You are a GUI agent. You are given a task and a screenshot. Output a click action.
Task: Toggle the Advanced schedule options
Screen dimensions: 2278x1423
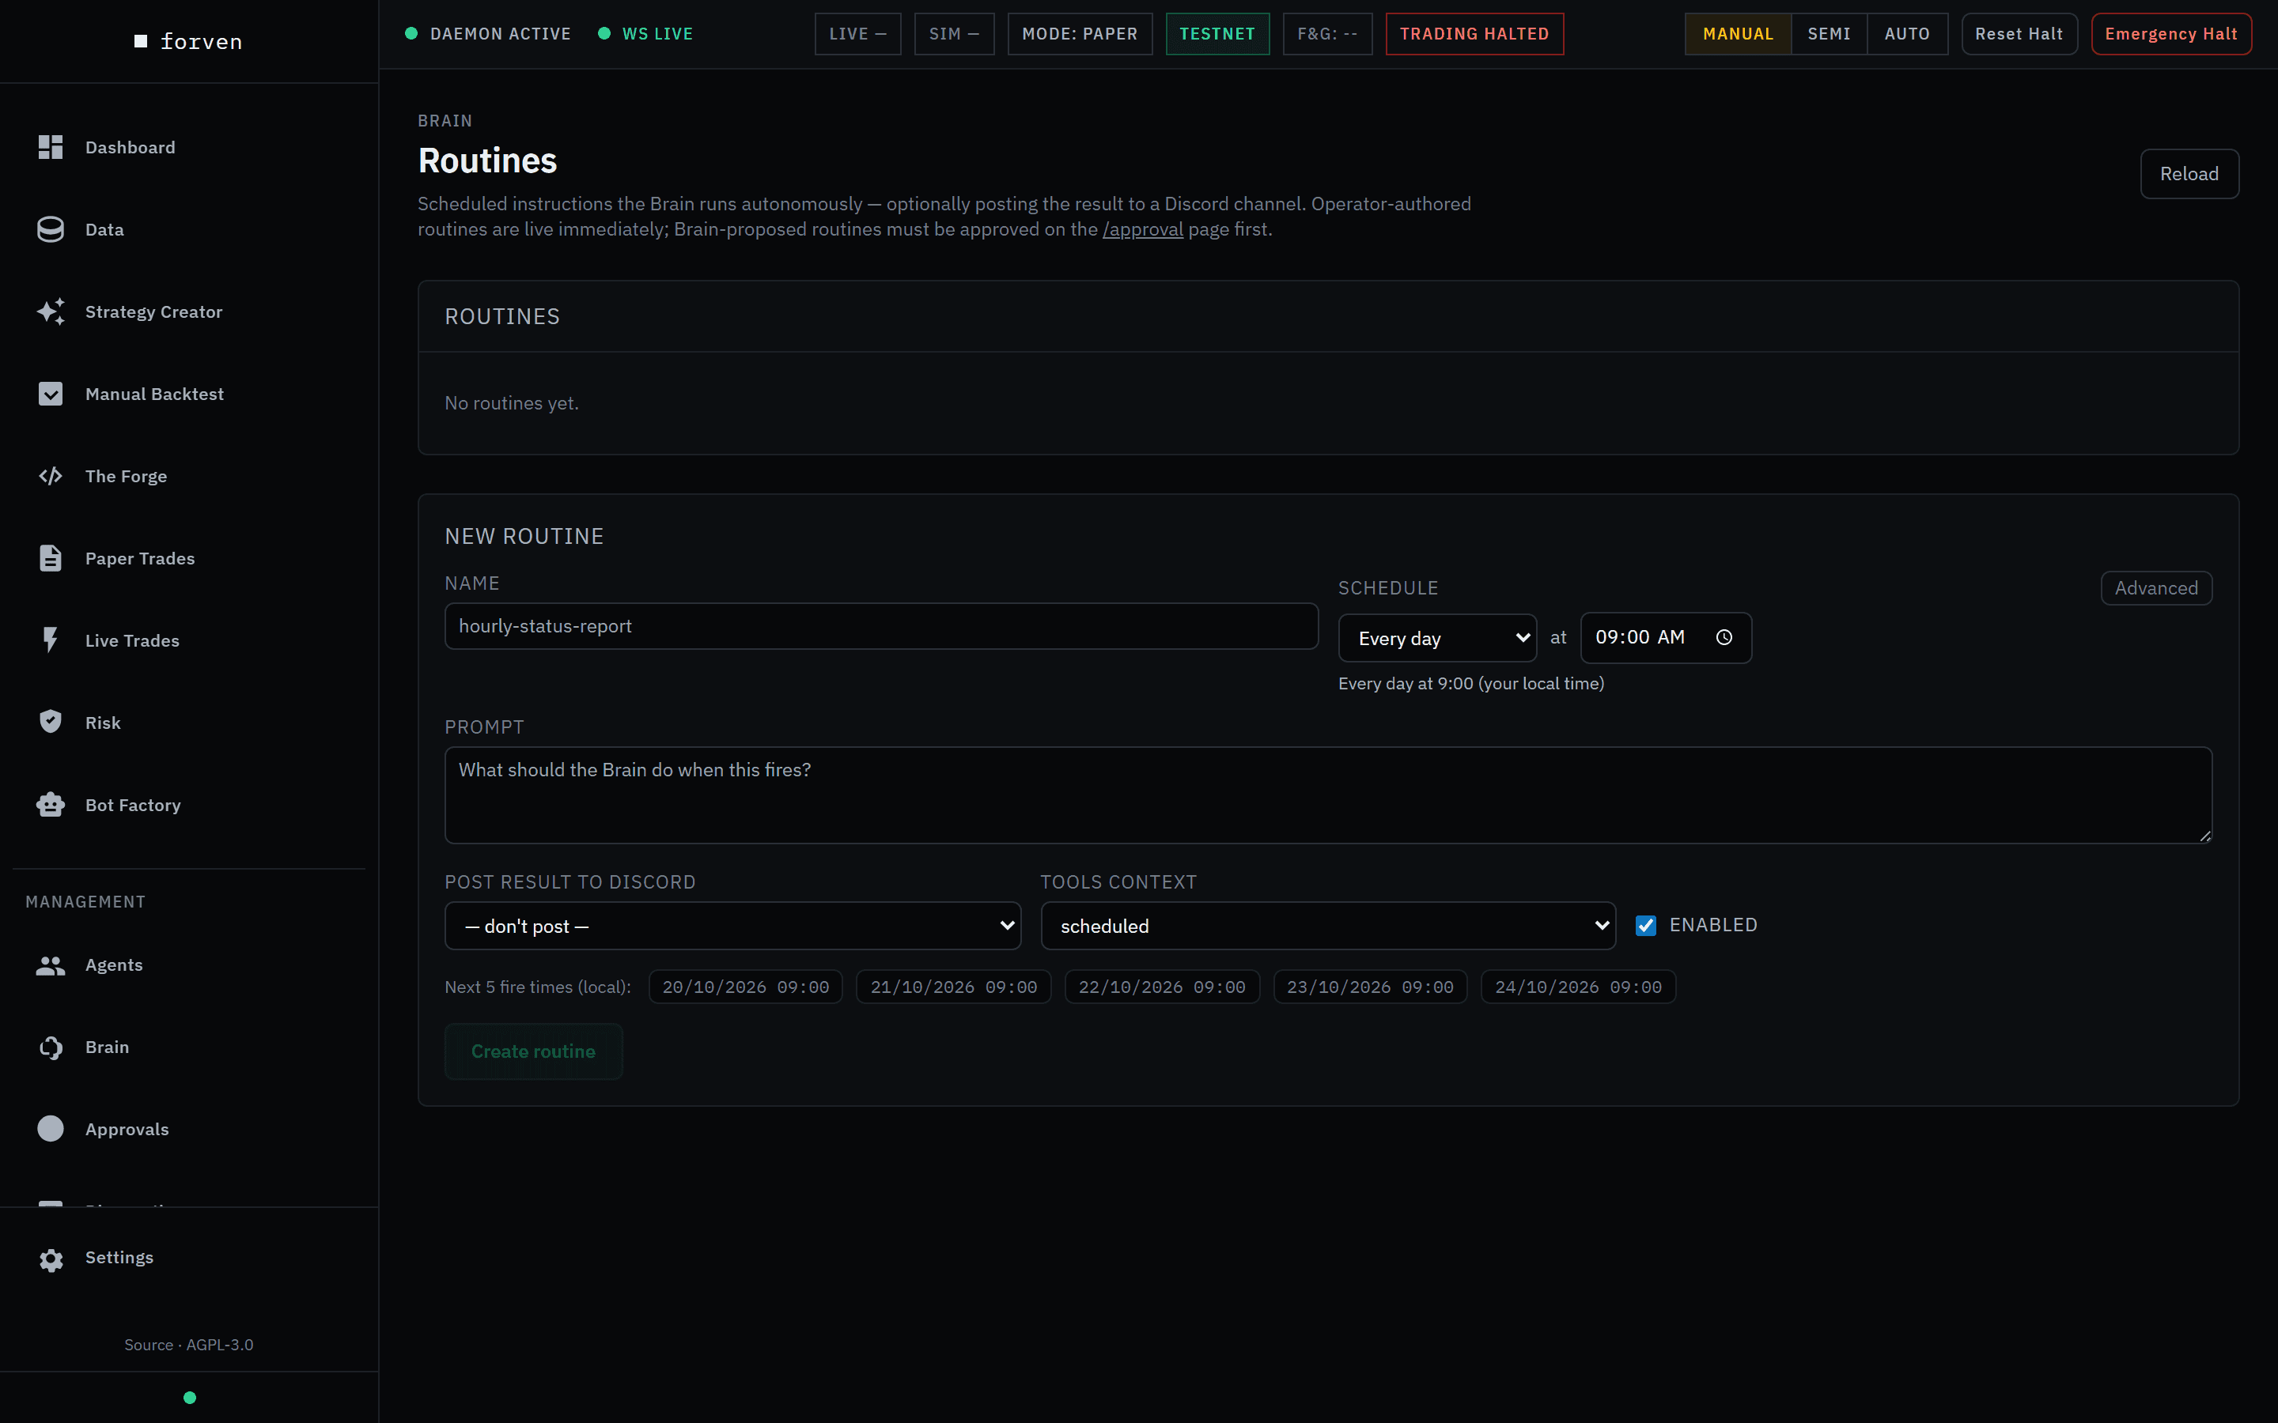[x=2155, y=588]
